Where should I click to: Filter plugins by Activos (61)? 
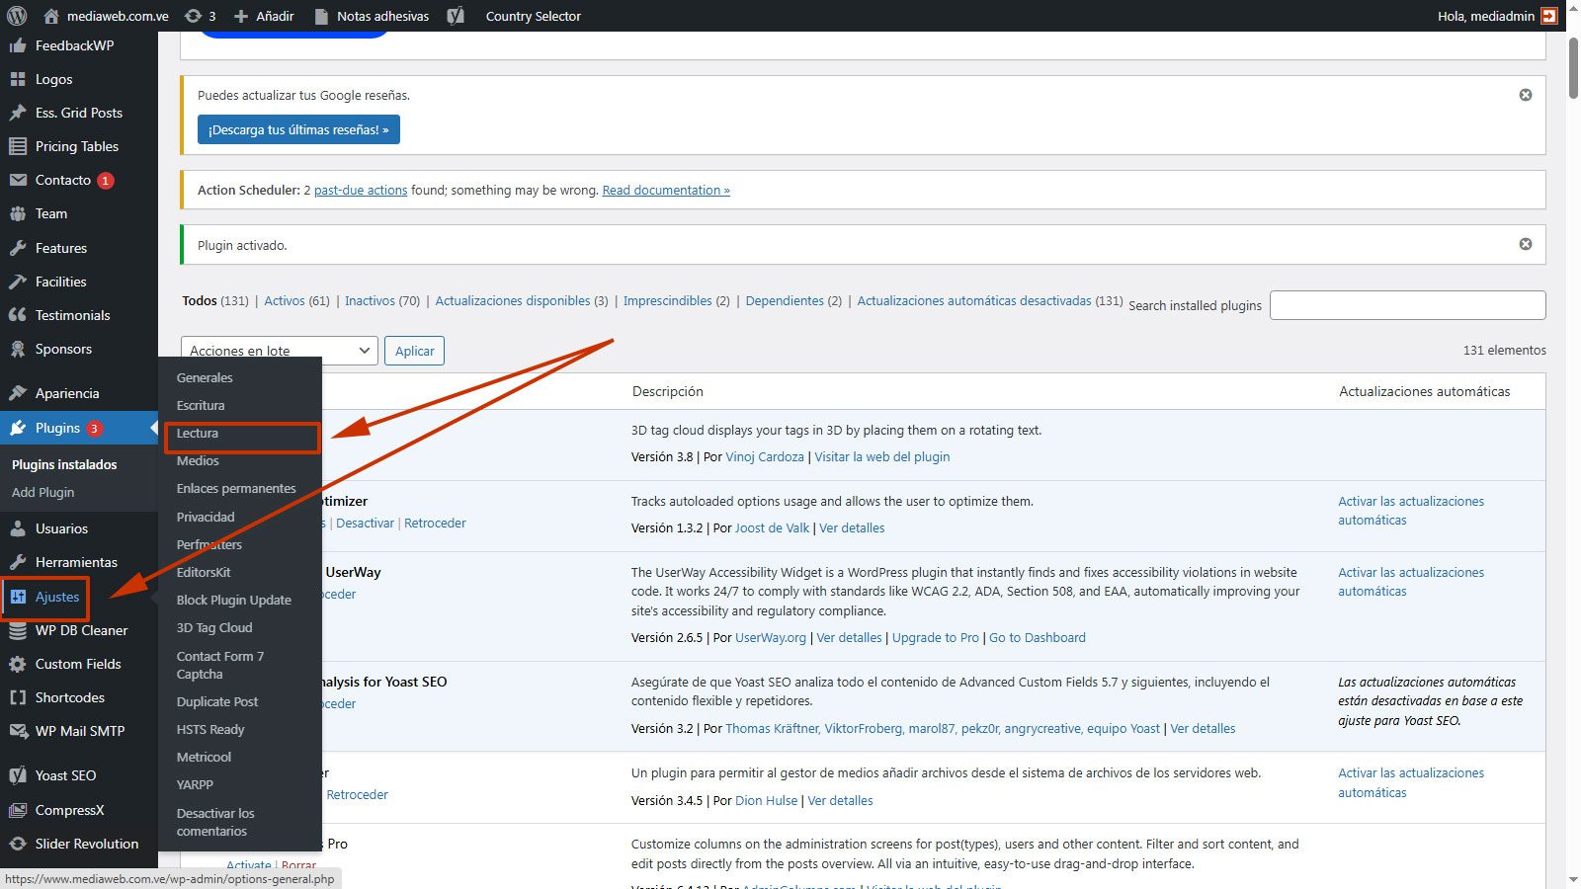pos(296,300)
